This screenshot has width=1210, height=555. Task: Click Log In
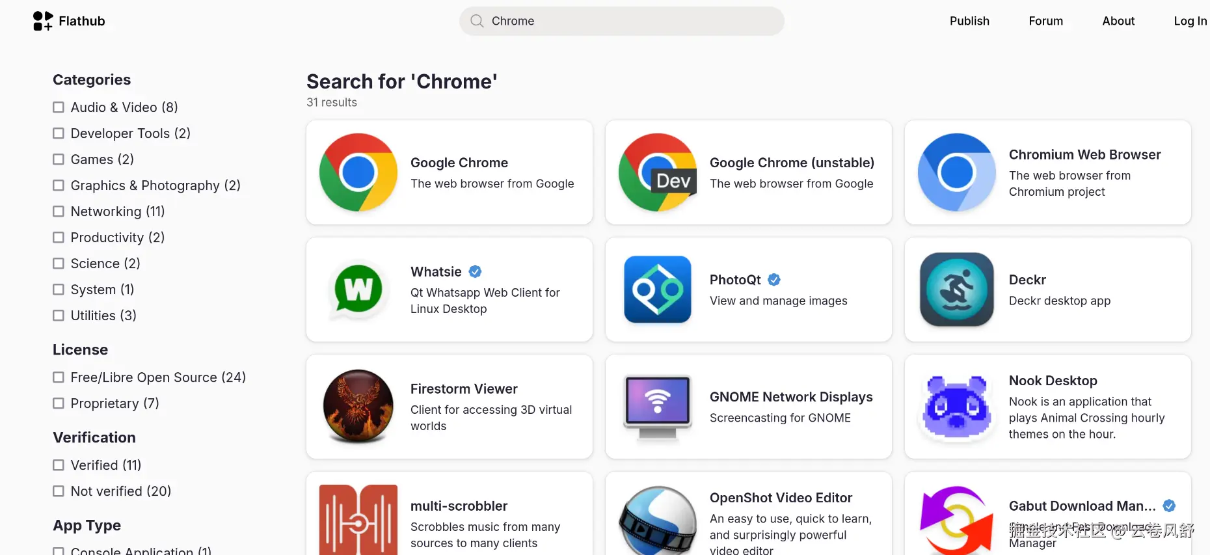click(1190, 21)
